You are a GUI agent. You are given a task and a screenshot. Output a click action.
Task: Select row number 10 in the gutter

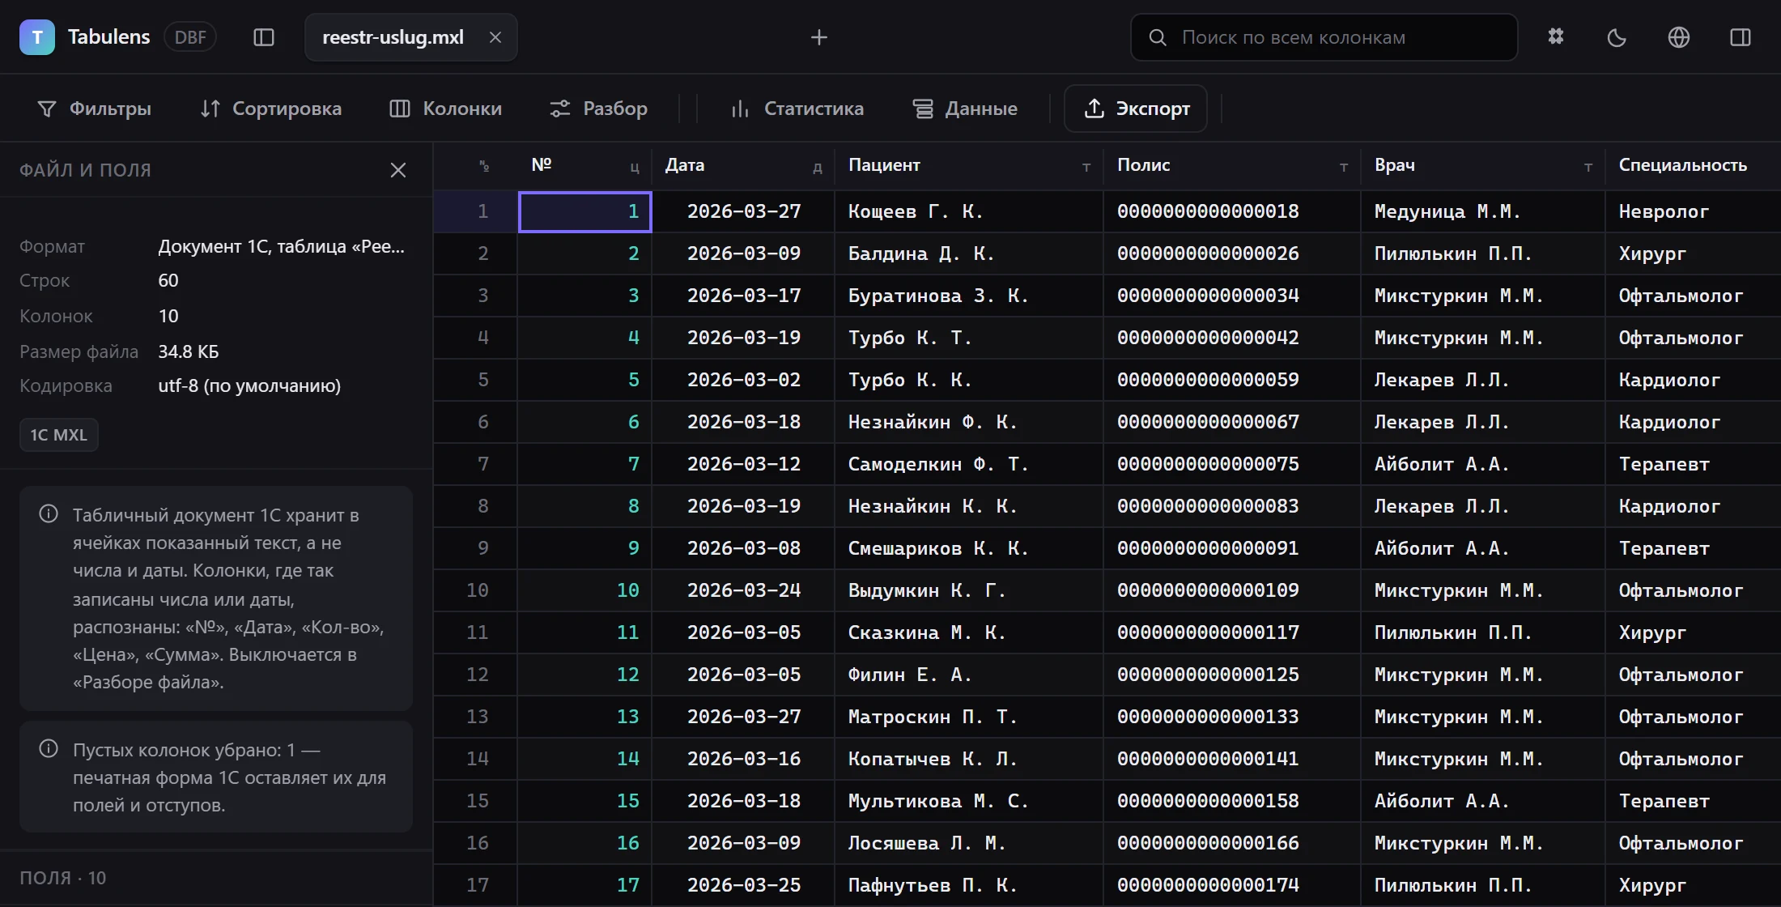click(x=477, y=590)
